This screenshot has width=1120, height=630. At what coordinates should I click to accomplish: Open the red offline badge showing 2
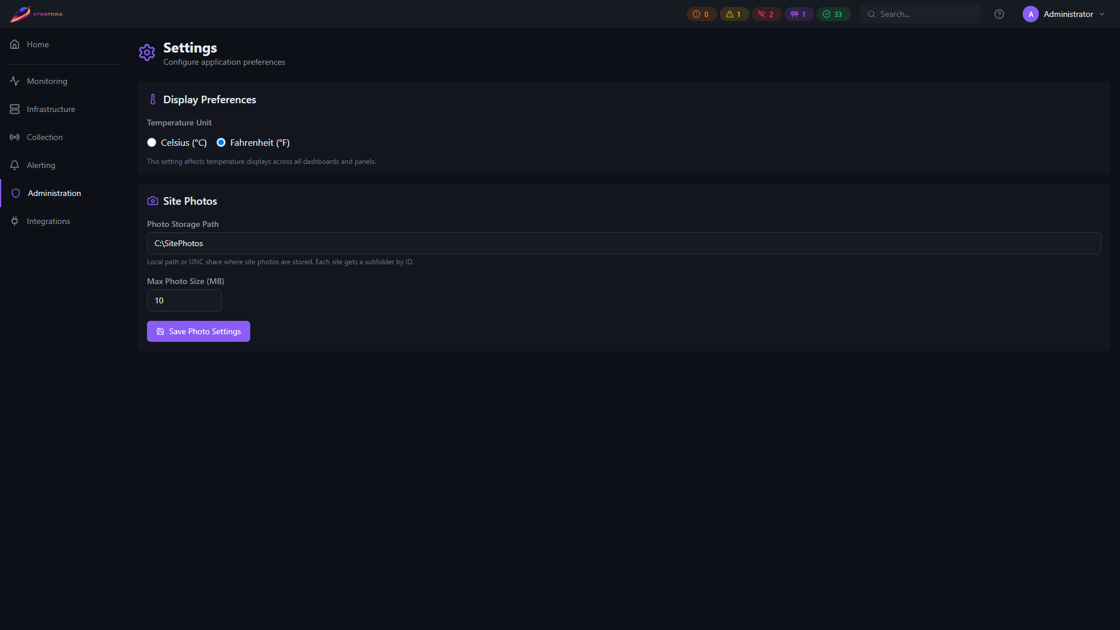766,14
